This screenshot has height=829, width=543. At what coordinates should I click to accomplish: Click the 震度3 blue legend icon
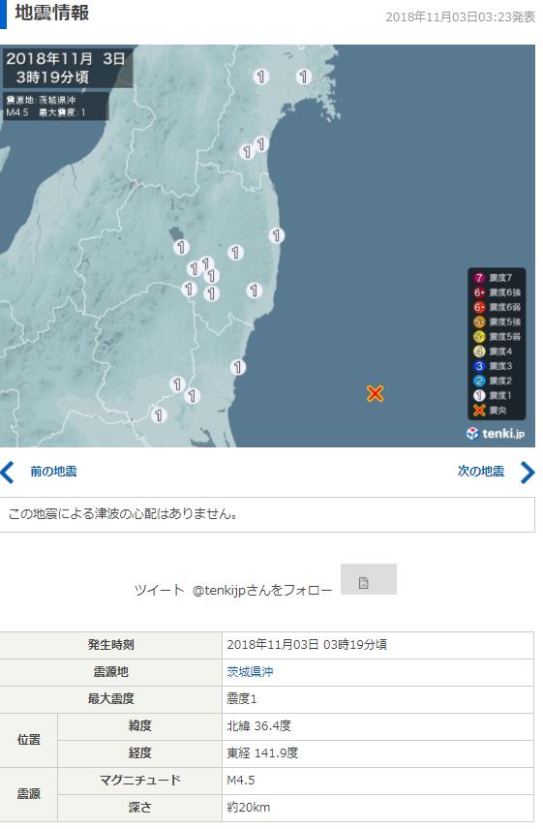pyautogui.click(x=479, y=366)
